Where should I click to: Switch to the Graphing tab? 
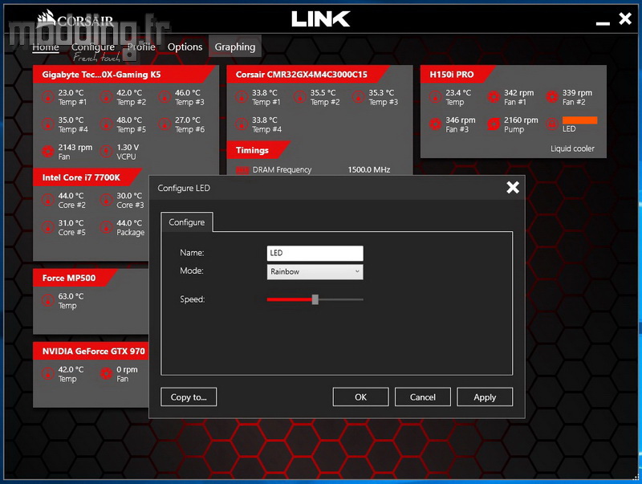tap(235, 47)
